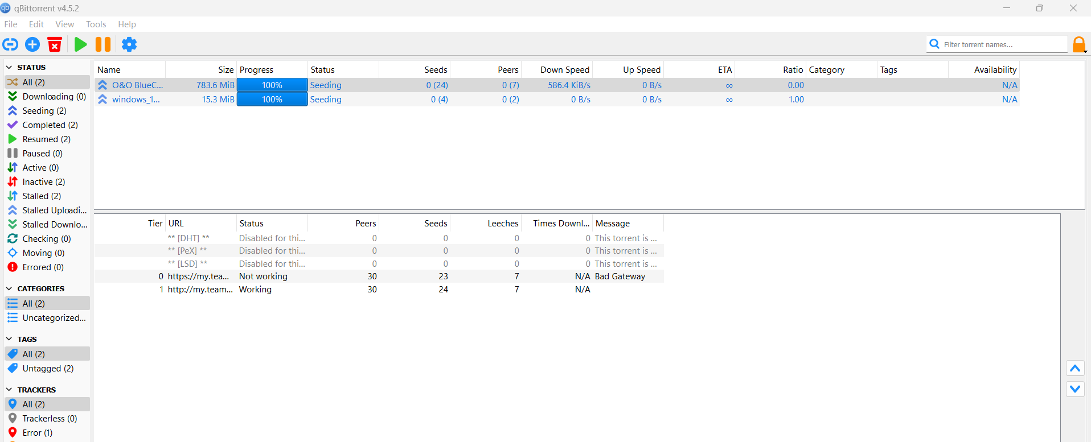Select the Trackerless (0) filter

[47, 419]
